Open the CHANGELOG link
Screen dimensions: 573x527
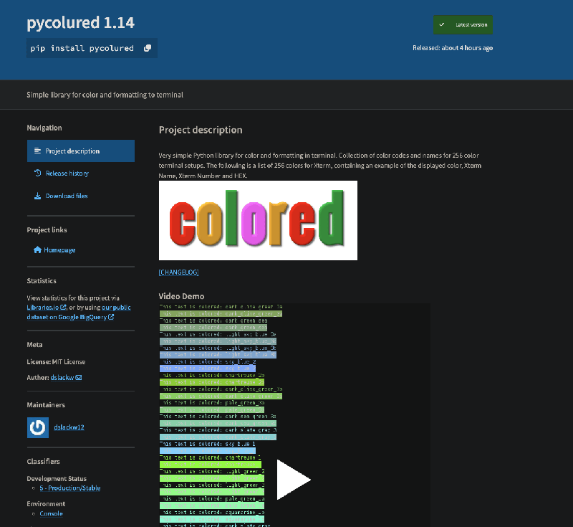pos(178,272)
